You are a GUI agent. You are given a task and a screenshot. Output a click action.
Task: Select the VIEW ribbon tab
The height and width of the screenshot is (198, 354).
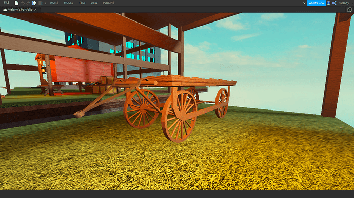[x=94, y=3]
